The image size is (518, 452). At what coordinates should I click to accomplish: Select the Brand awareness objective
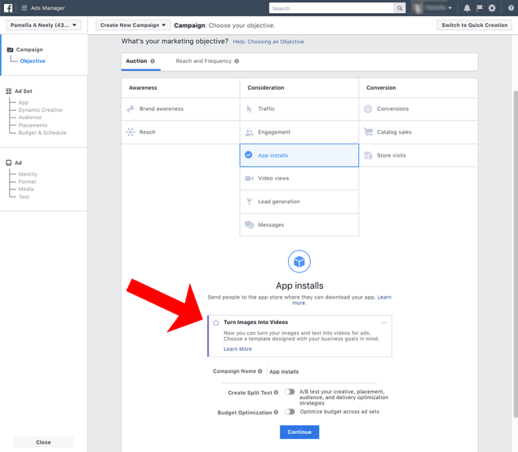(180, 109)
